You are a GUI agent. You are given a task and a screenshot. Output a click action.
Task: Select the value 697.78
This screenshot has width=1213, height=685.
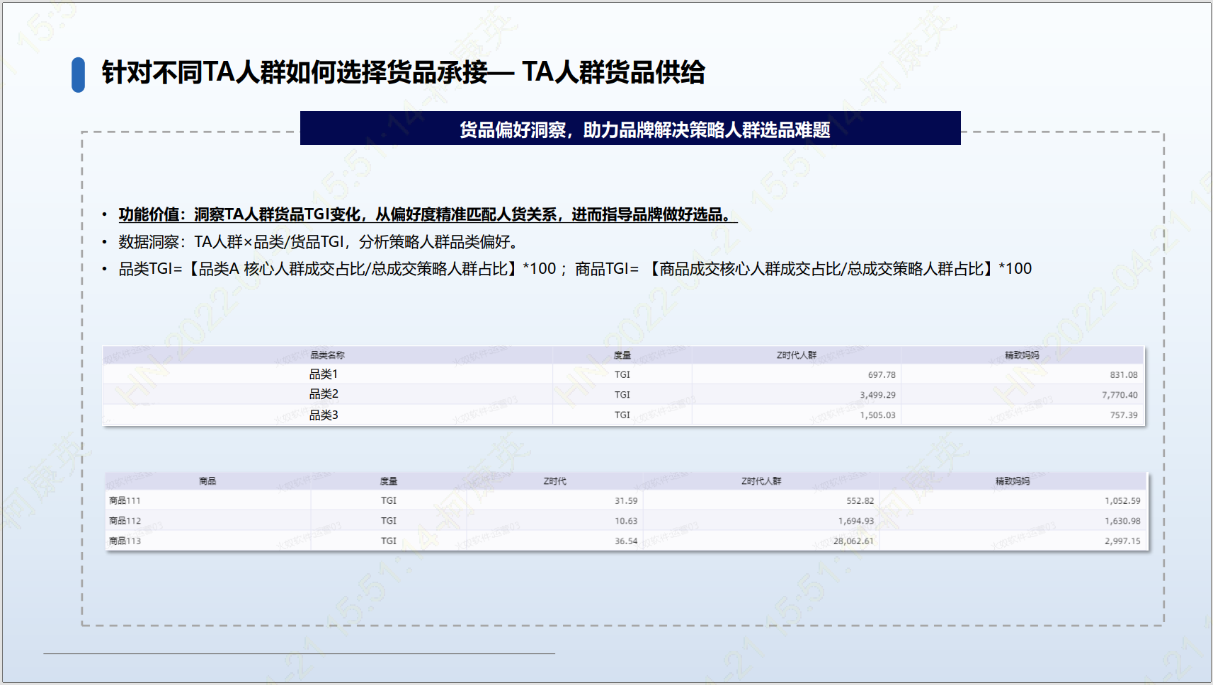pyautogui.click(x=882, y=375)
